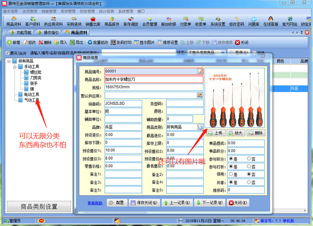Toggle the 展开/合并 checkbox
This screenshot has height=226, width=313.
pos(7,53)
